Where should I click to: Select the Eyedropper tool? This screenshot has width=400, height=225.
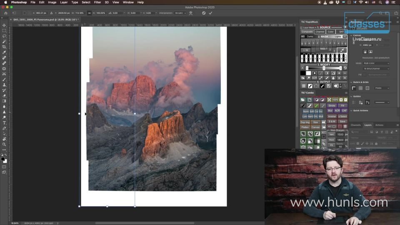click(x=4, y=52)
